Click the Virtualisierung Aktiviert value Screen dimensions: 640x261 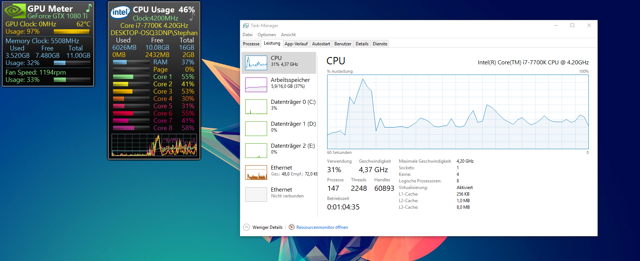point(465,188)
